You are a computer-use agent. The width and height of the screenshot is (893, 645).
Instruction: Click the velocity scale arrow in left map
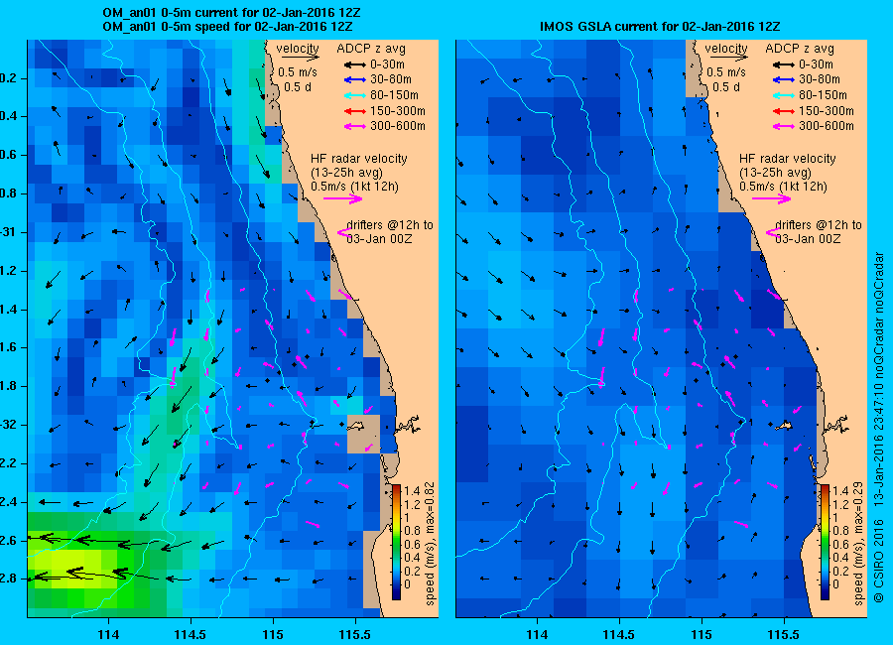pos(301,58)
